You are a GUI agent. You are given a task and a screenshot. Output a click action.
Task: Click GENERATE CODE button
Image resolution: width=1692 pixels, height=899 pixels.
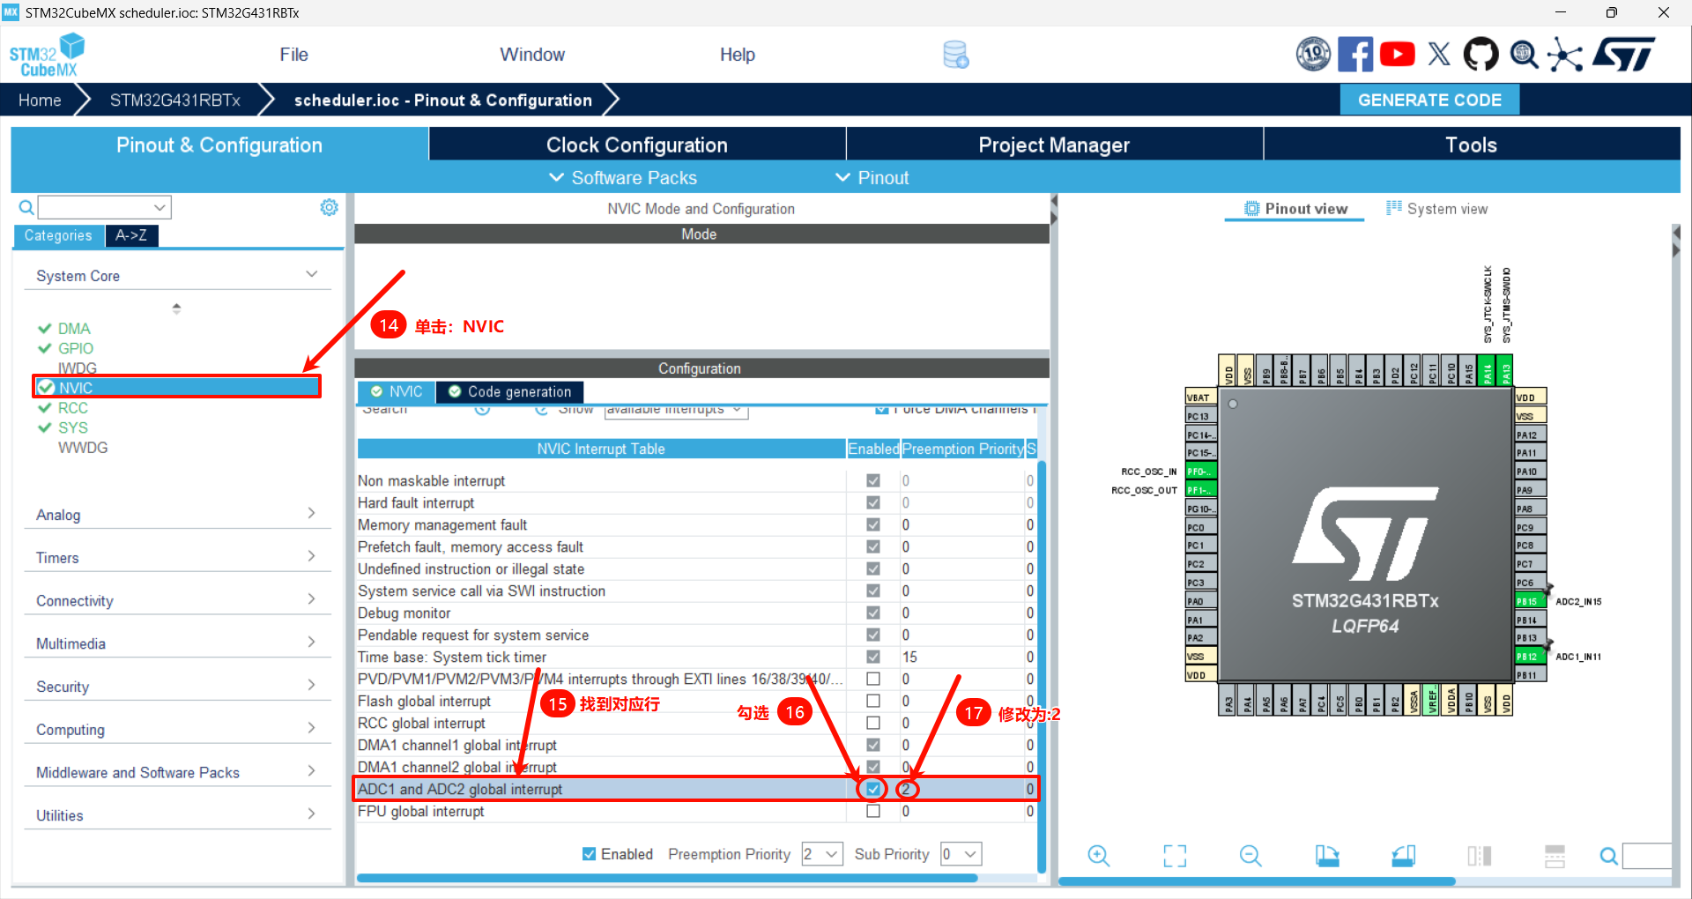pyautogui.click(x=1429, y=100)
